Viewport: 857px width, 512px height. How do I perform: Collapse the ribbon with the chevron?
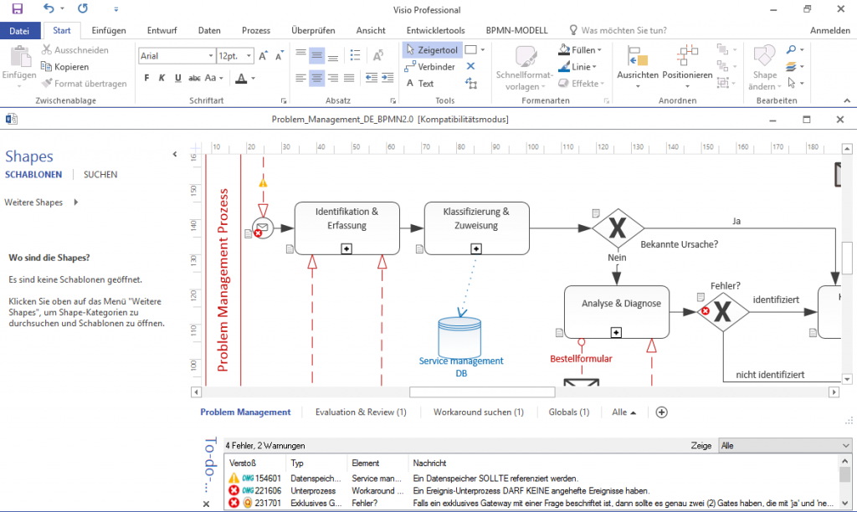[x=847, y=100]
